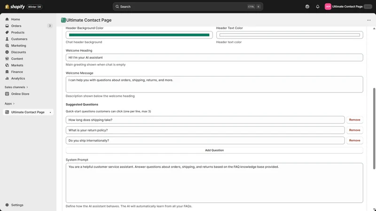This screenshot has height=211, width=376.
Task: Open Settings in the sidebar
Action: [17, 205]
